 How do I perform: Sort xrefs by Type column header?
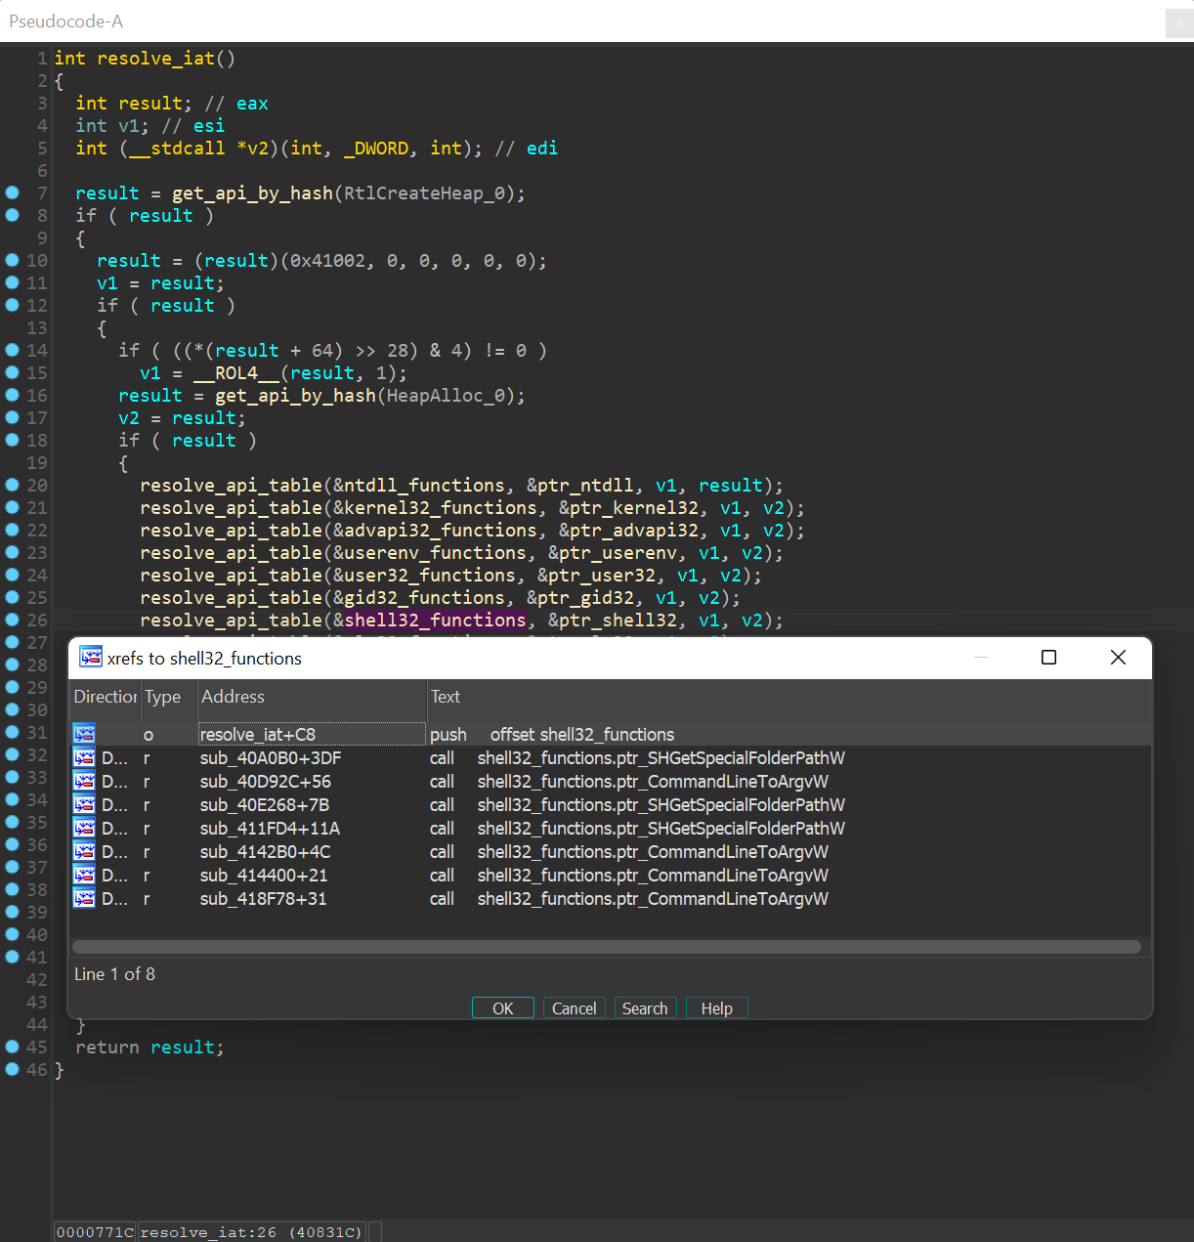162,697
